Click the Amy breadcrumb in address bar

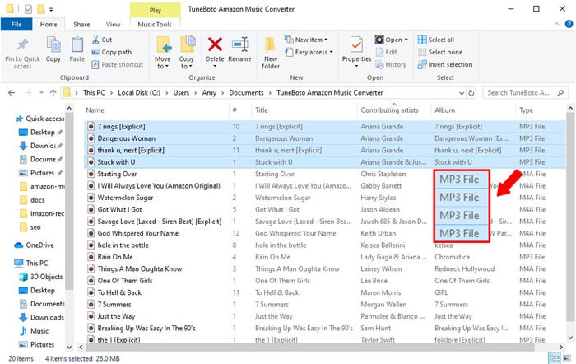209,93
